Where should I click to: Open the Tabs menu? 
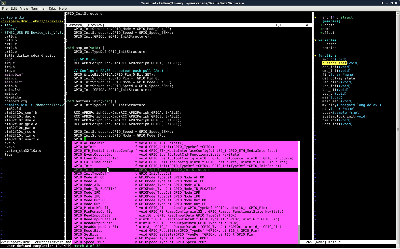pyautogui.click(x=52, y=8)
